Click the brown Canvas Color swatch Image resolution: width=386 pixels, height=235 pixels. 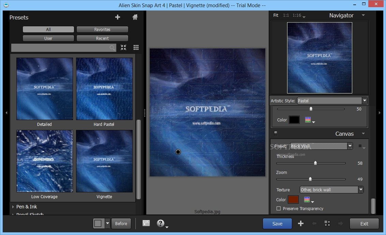293,200
